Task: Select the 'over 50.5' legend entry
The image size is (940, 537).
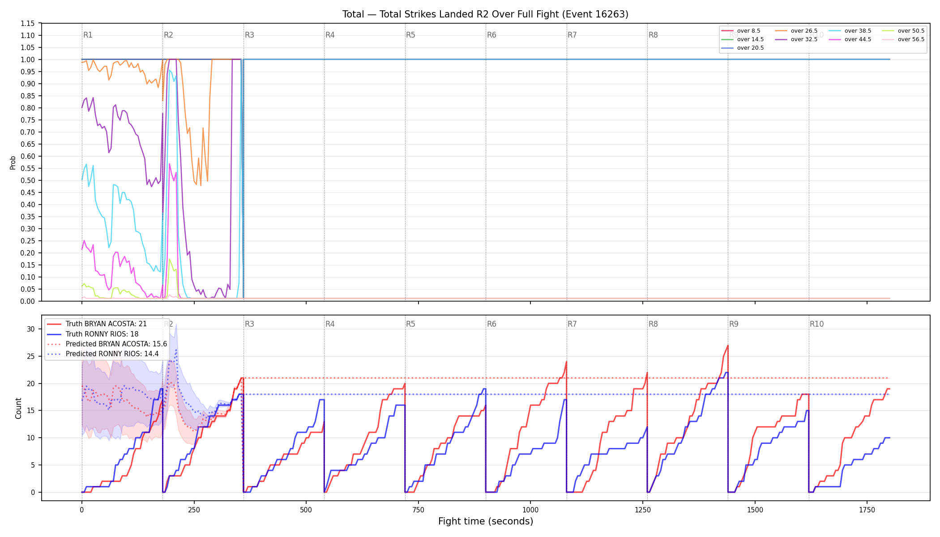Action: click(x=903, y=31)
